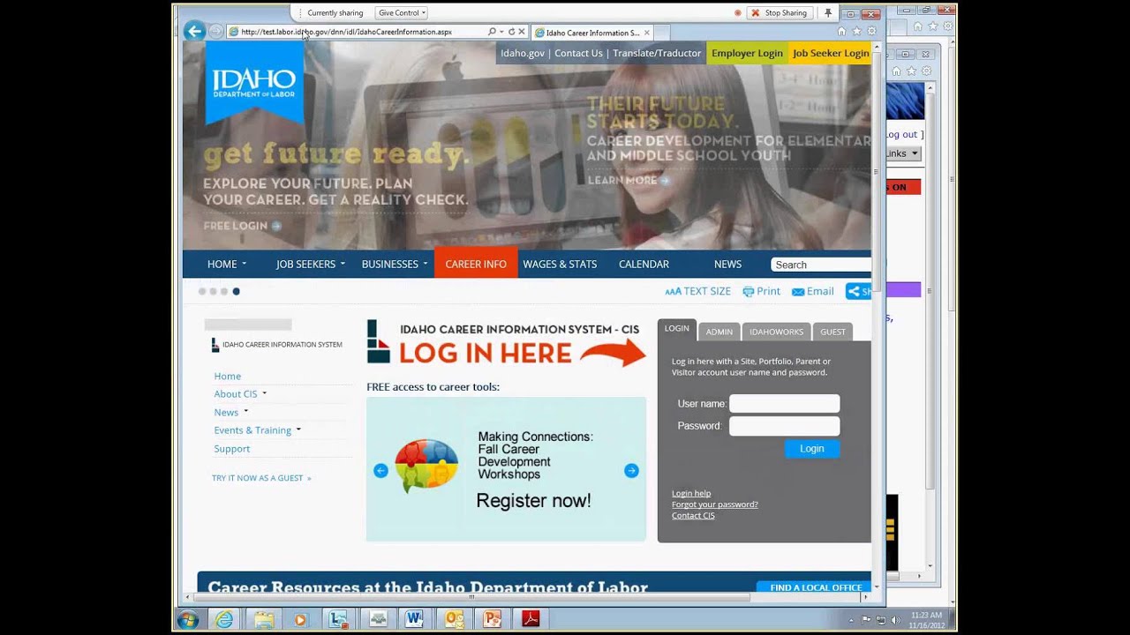This screenshot has width=1130, height=635.
Task: Open the Contact CIS link
Action: tap(693, 516)
